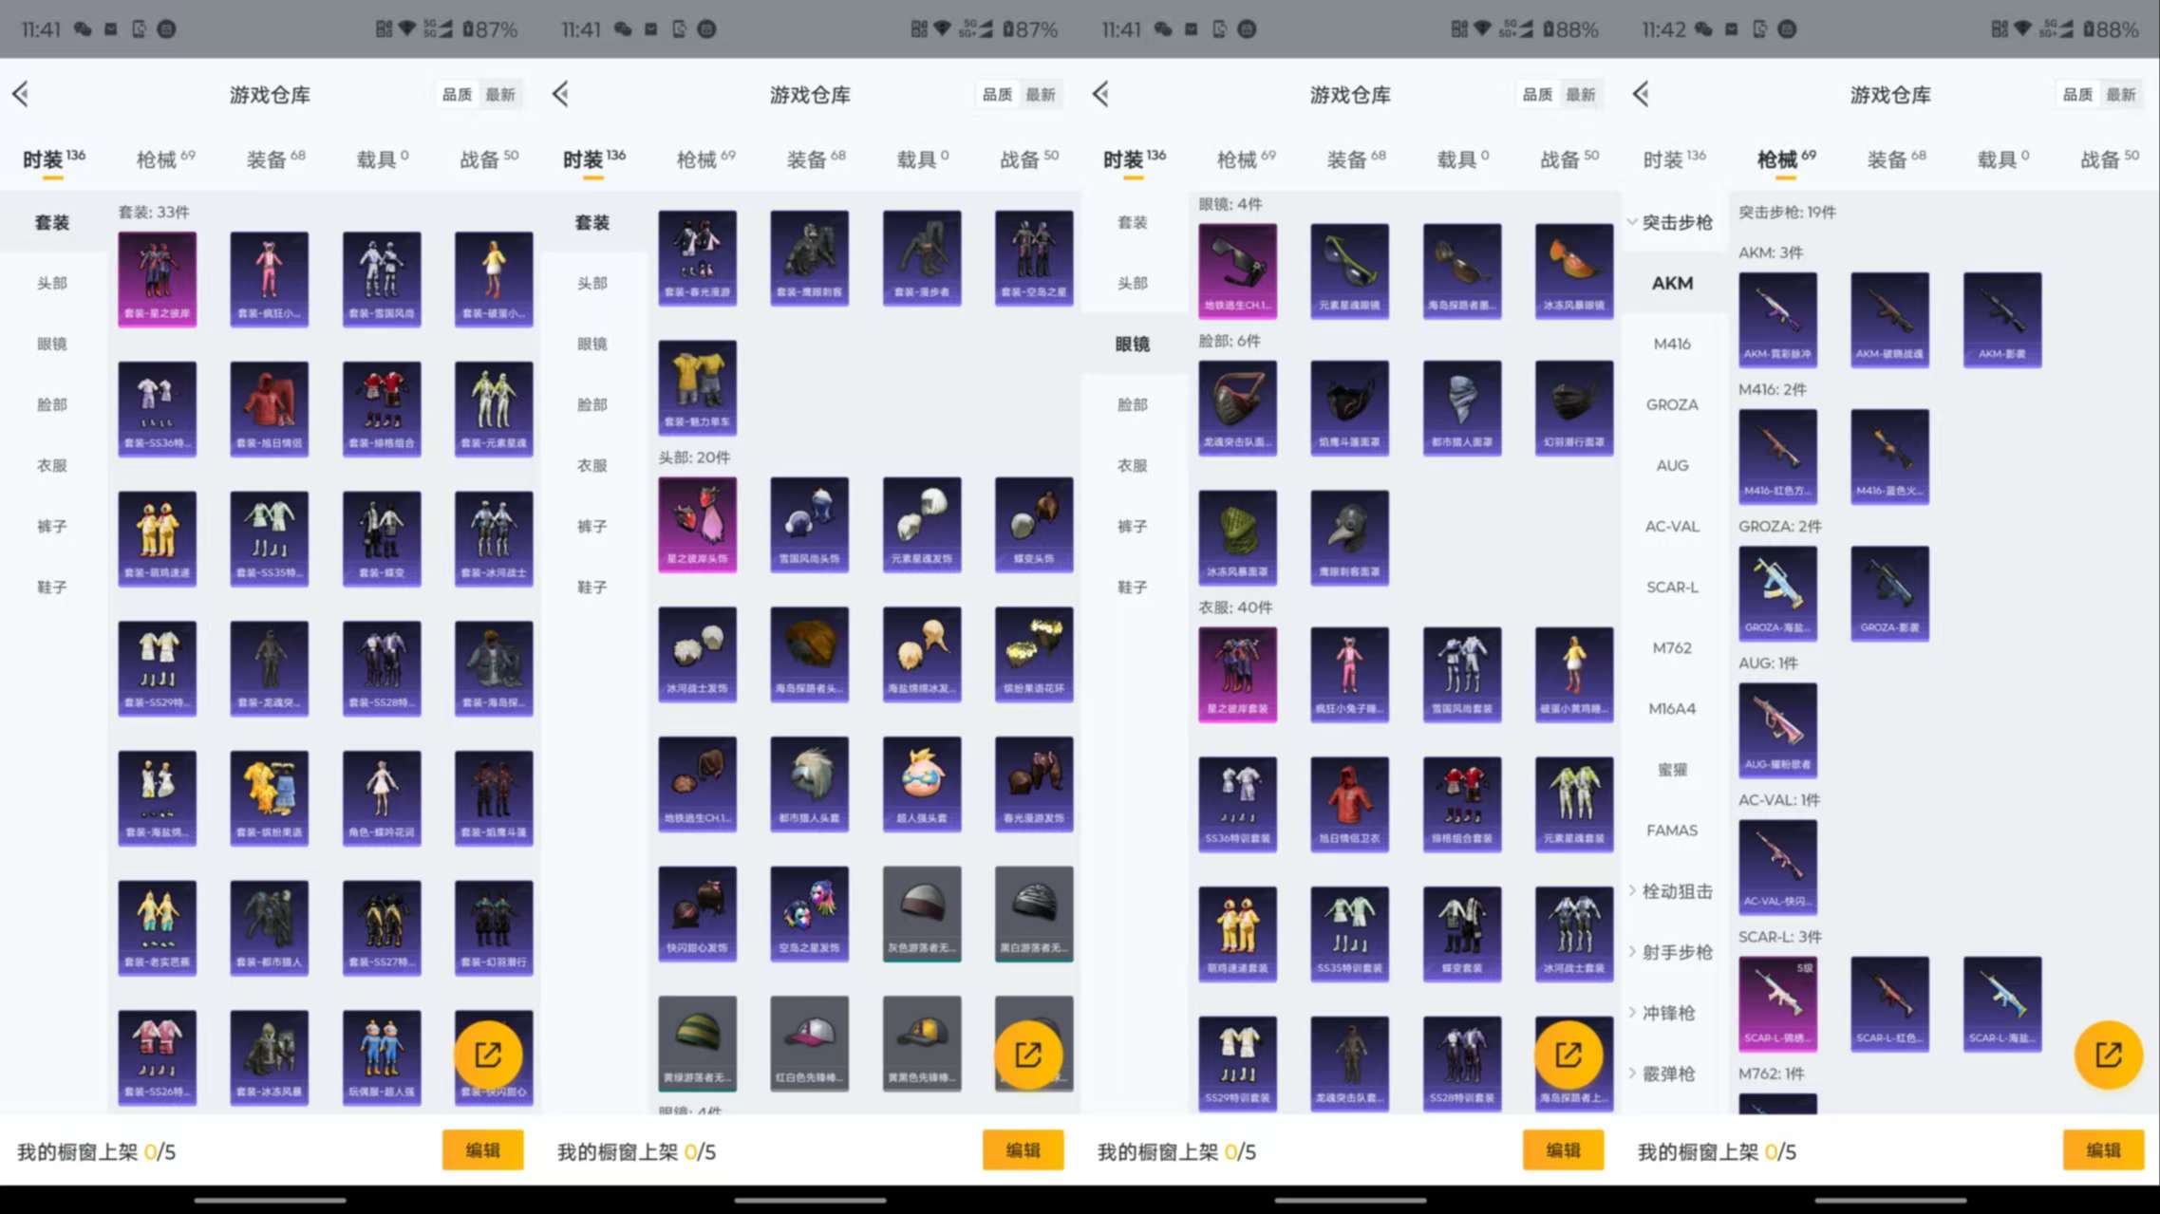2160x1214 pixels.
Task: Select the SCAR-L weapon entry
Action: [x=1672, y=587]
